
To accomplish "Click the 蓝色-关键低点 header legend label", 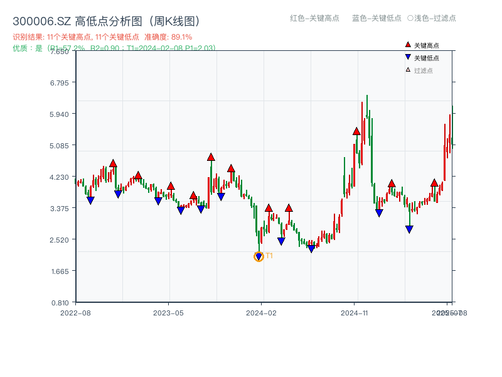I will [x=376, y=18].
